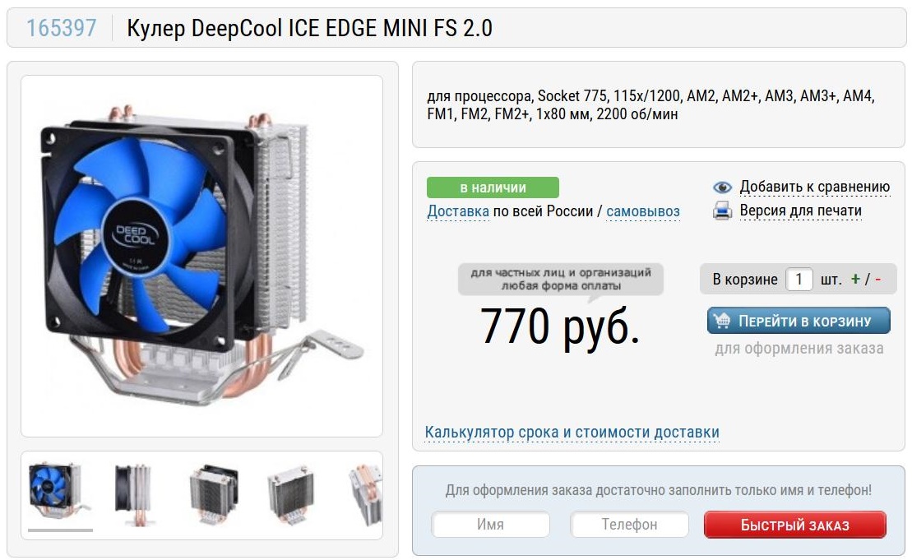Image resolution: width=912 pixels, height=560 pixels.
Task: Decrease quantity with the red minus
Action: point(877,279)
